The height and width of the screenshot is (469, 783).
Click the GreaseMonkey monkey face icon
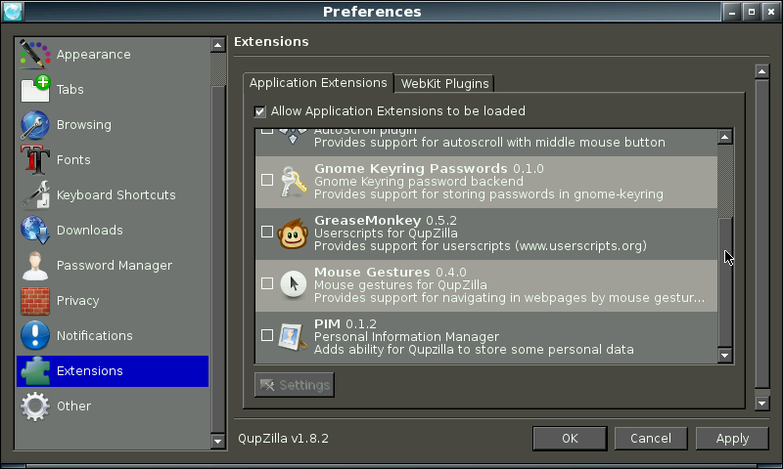[x=293, y=234]
